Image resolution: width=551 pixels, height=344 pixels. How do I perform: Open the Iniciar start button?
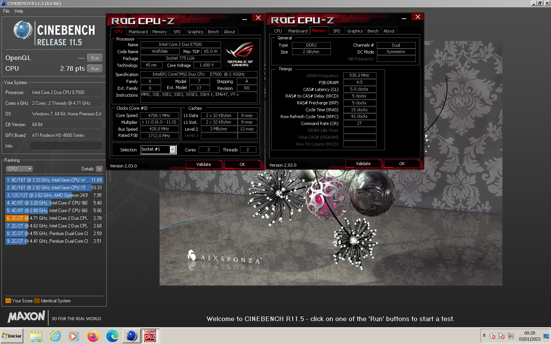click(x=12, y=336)
